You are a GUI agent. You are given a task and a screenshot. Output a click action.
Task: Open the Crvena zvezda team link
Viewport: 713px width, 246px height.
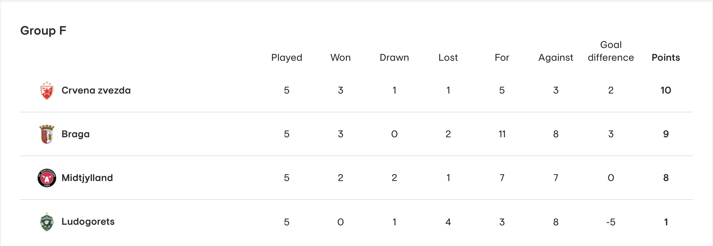point(96,90)
